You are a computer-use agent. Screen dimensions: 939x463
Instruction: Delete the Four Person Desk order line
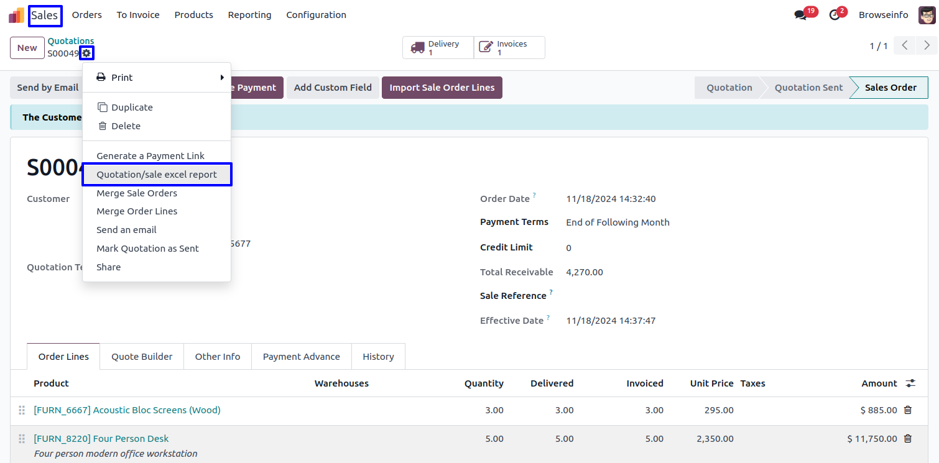pyautogui.click(x=907, y=439)
